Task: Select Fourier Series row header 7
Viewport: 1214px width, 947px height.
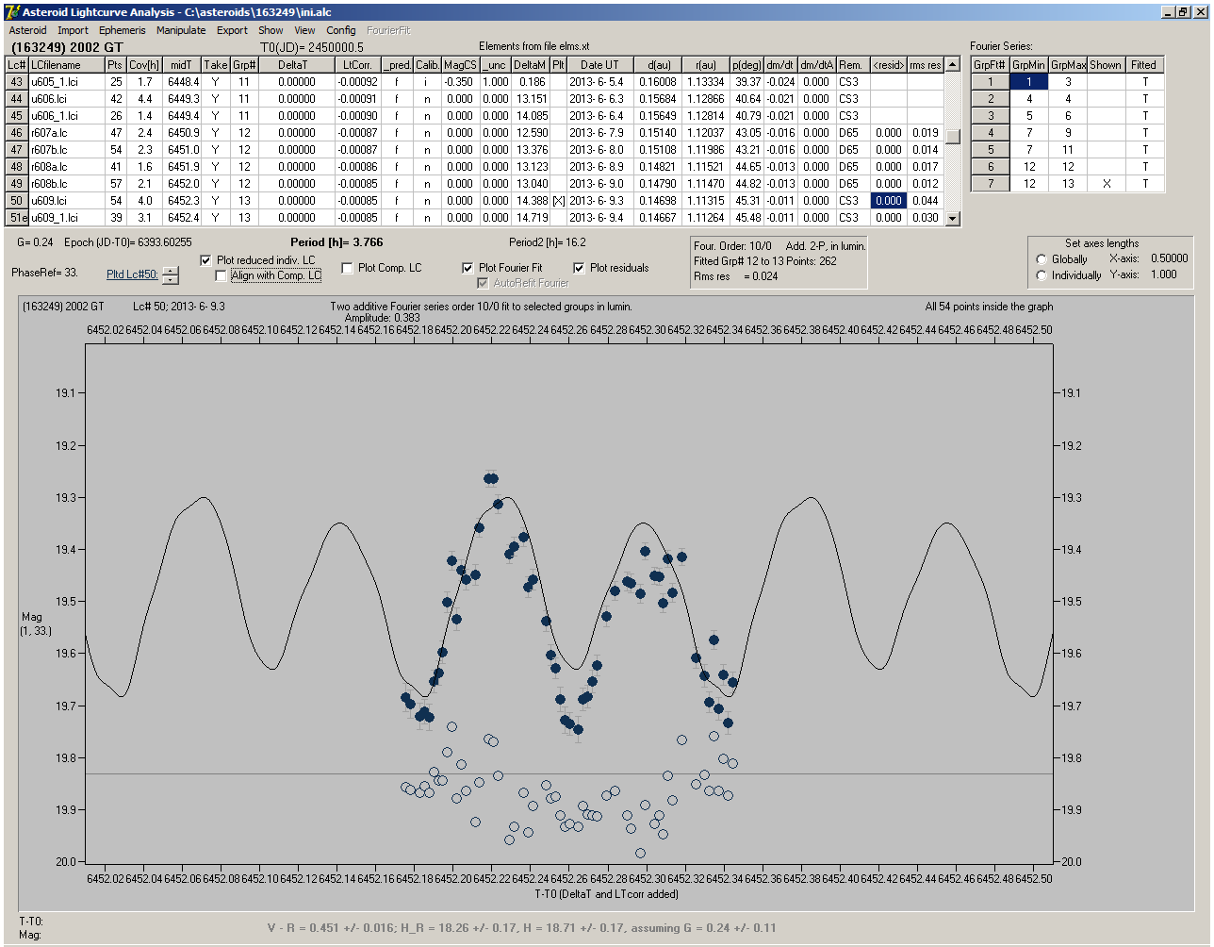Action: 991,184
